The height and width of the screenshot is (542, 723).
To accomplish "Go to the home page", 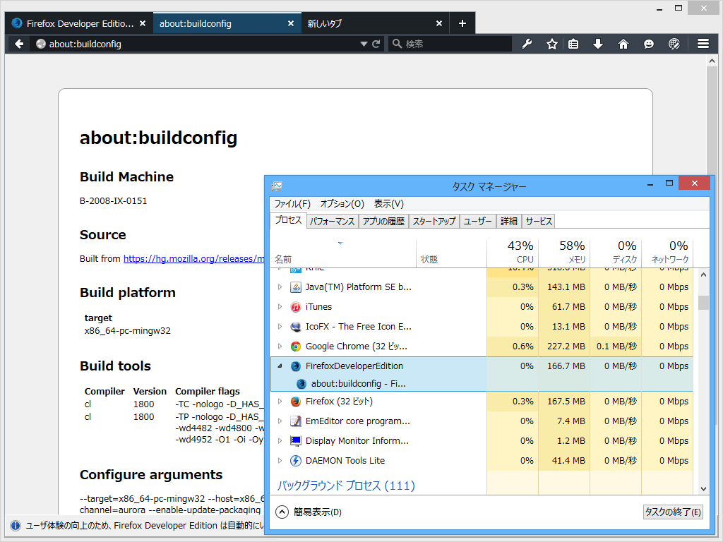I will point(623,43).
